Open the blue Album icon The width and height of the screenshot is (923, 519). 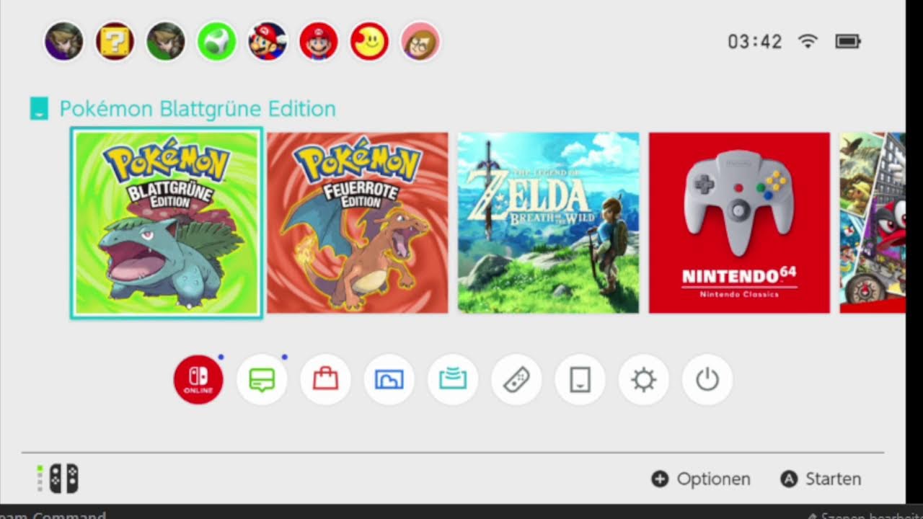(389, 379)
